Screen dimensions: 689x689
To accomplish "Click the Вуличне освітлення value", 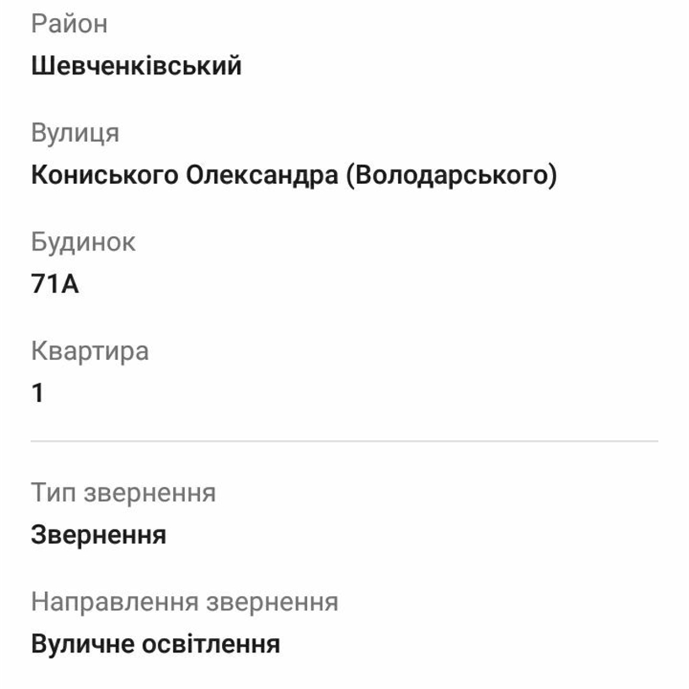I will point(156,644).
